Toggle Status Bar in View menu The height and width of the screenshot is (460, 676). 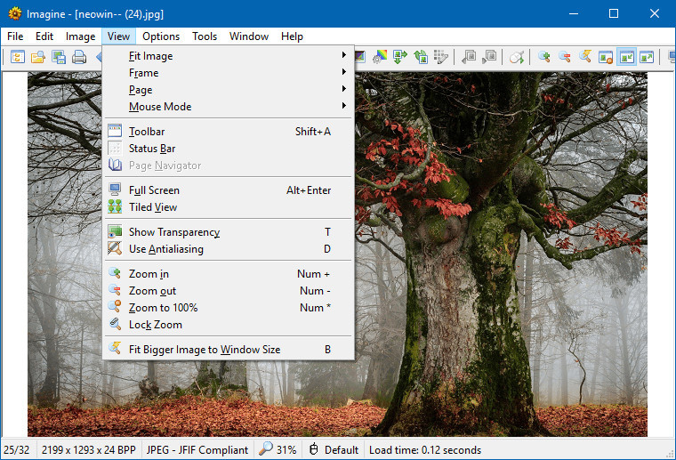[x=229, y=149]
